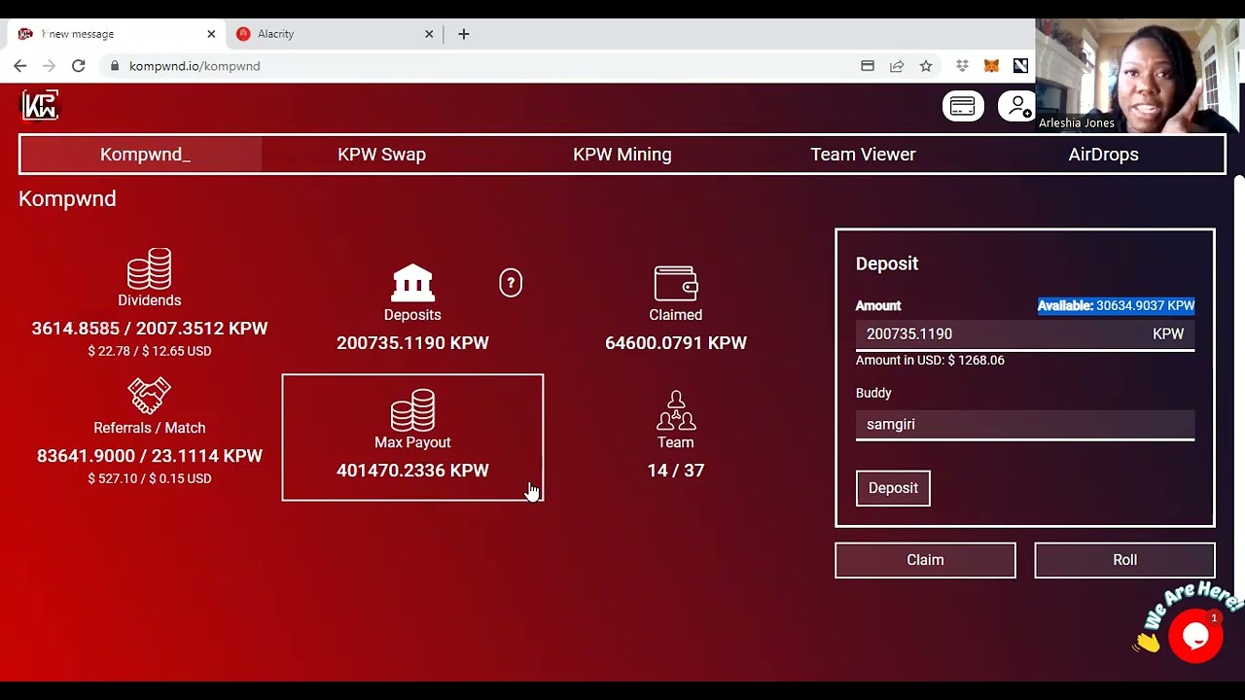
Task: Click the Claimed wallet icon
Action: click(676, 284)
